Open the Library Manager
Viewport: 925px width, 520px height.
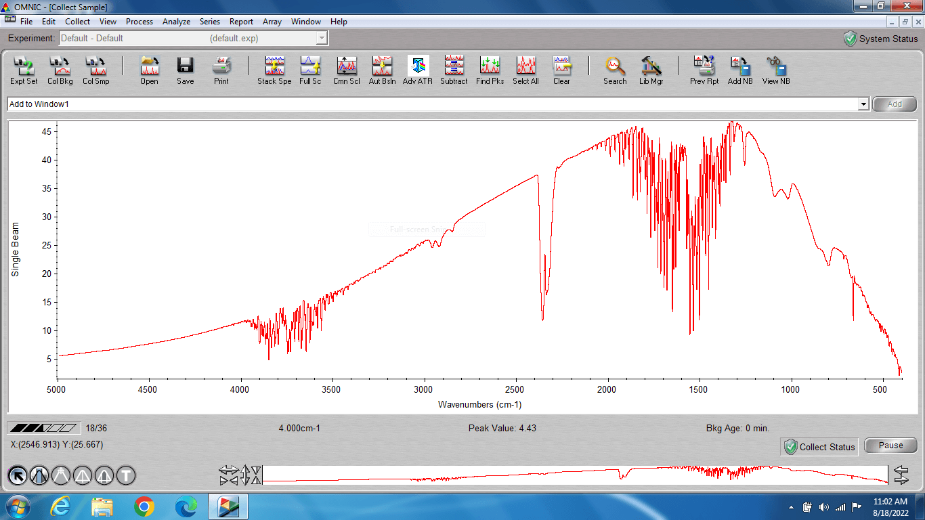coord(651,70)
